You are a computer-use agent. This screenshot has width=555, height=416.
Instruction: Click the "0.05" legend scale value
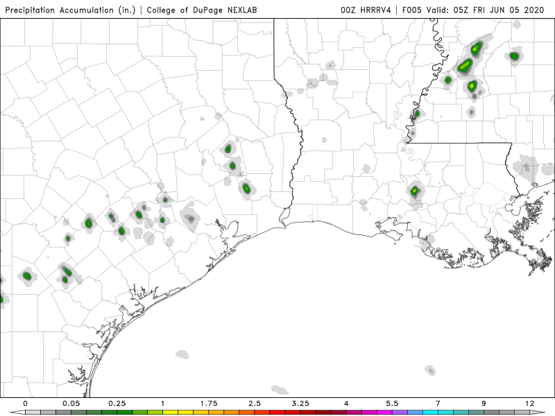coord(71,404)
